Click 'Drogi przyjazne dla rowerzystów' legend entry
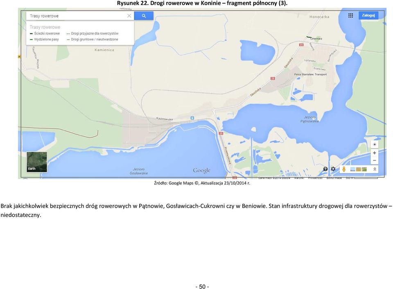 (93, 33)
